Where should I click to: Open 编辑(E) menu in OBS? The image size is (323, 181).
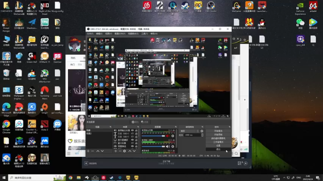point(99,34)
